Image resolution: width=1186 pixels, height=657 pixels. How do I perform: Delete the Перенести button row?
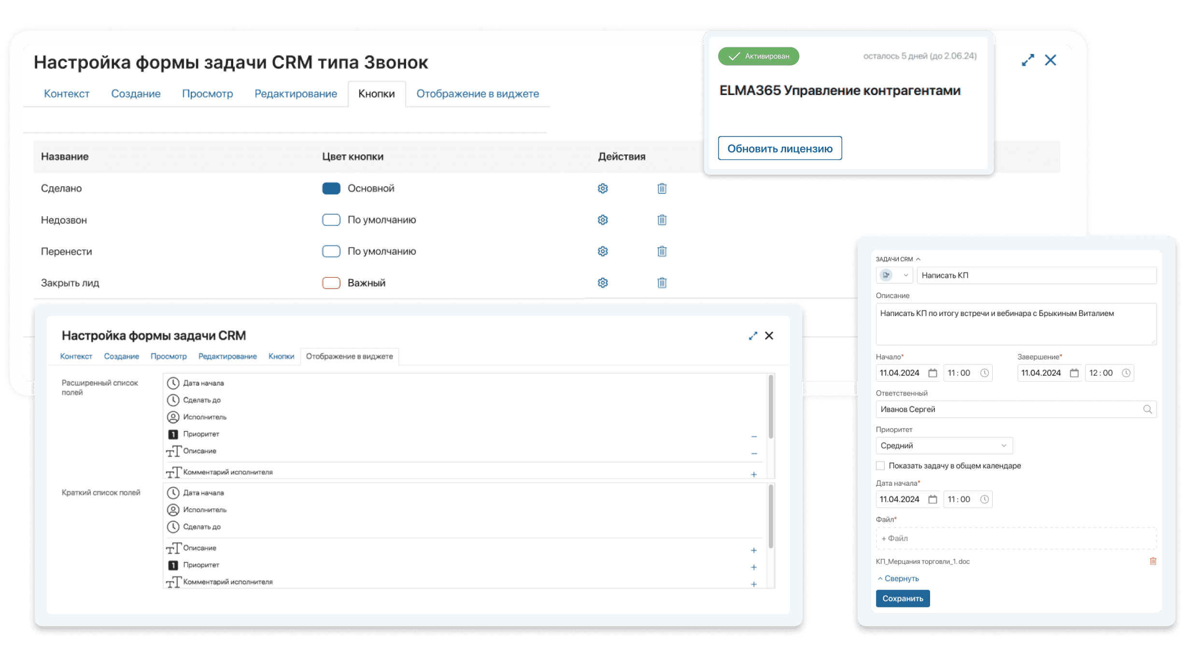point(662,251)
